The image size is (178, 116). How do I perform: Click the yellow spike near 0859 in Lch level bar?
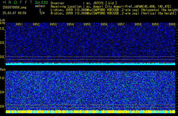164,64
